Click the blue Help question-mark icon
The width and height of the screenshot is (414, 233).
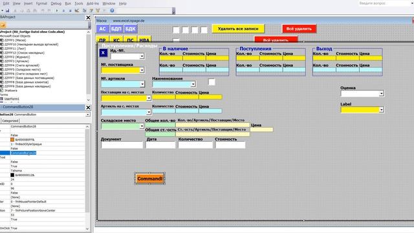pyautogui.click(x=112, y=10)
